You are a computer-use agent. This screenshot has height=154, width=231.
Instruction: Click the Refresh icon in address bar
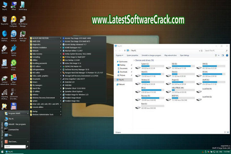click(x=202, y=51)
